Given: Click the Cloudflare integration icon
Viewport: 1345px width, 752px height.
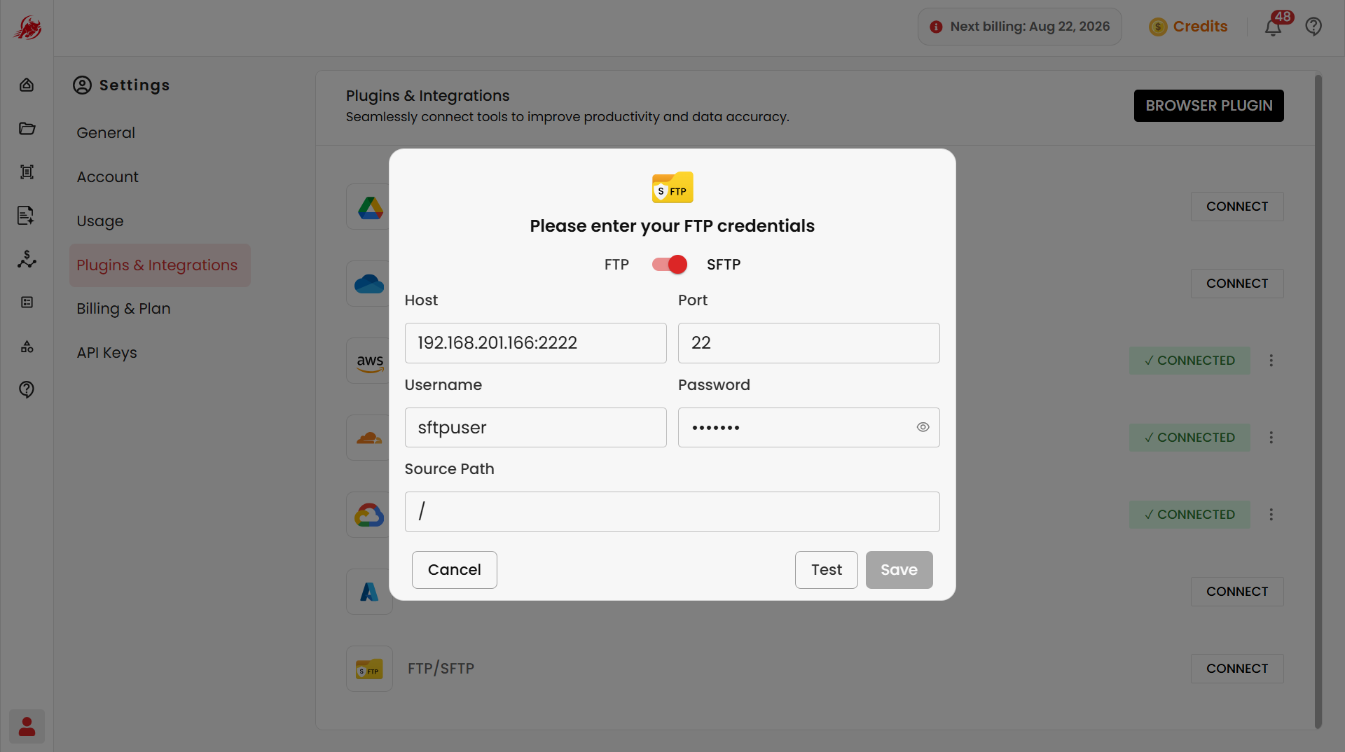Looking at the screenshot, I should tap(370, 438).
